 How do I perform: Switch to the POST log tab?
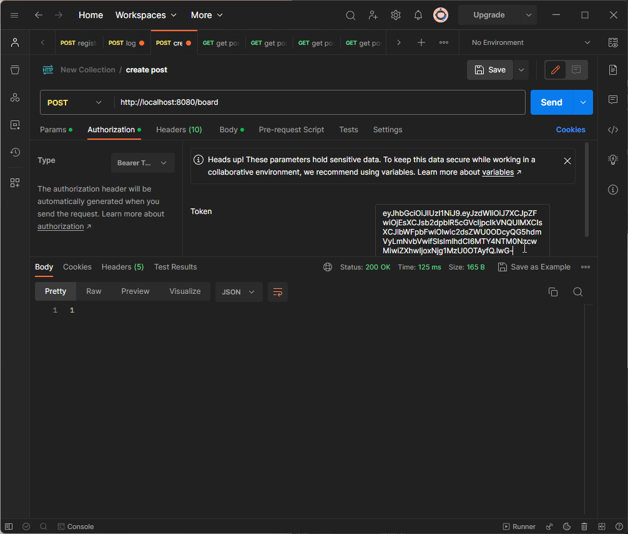click(127, 43)
